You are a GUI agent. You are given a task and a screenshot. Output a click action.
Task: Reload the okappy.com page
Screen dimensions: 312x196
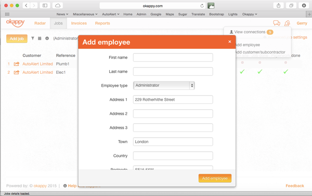click(202, 6)
